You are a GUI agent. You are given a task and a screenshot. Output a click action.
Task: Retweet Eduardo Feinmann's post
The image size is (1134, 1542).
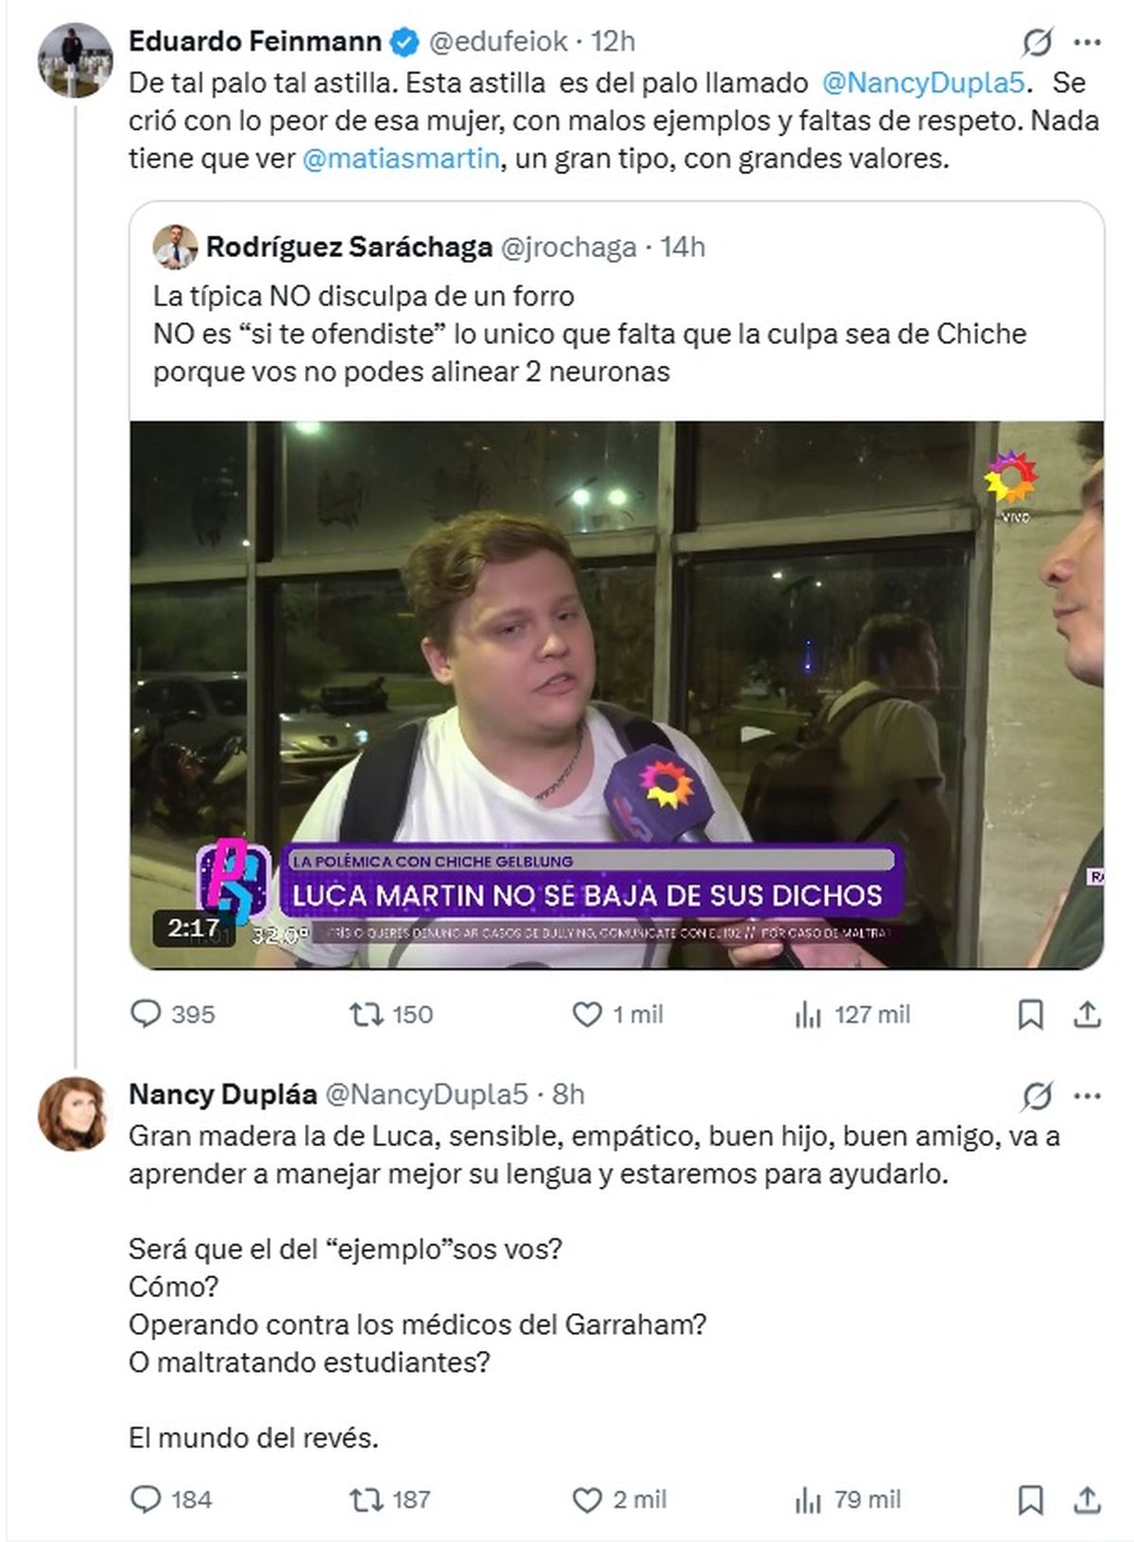click(x=366, y=1014)
